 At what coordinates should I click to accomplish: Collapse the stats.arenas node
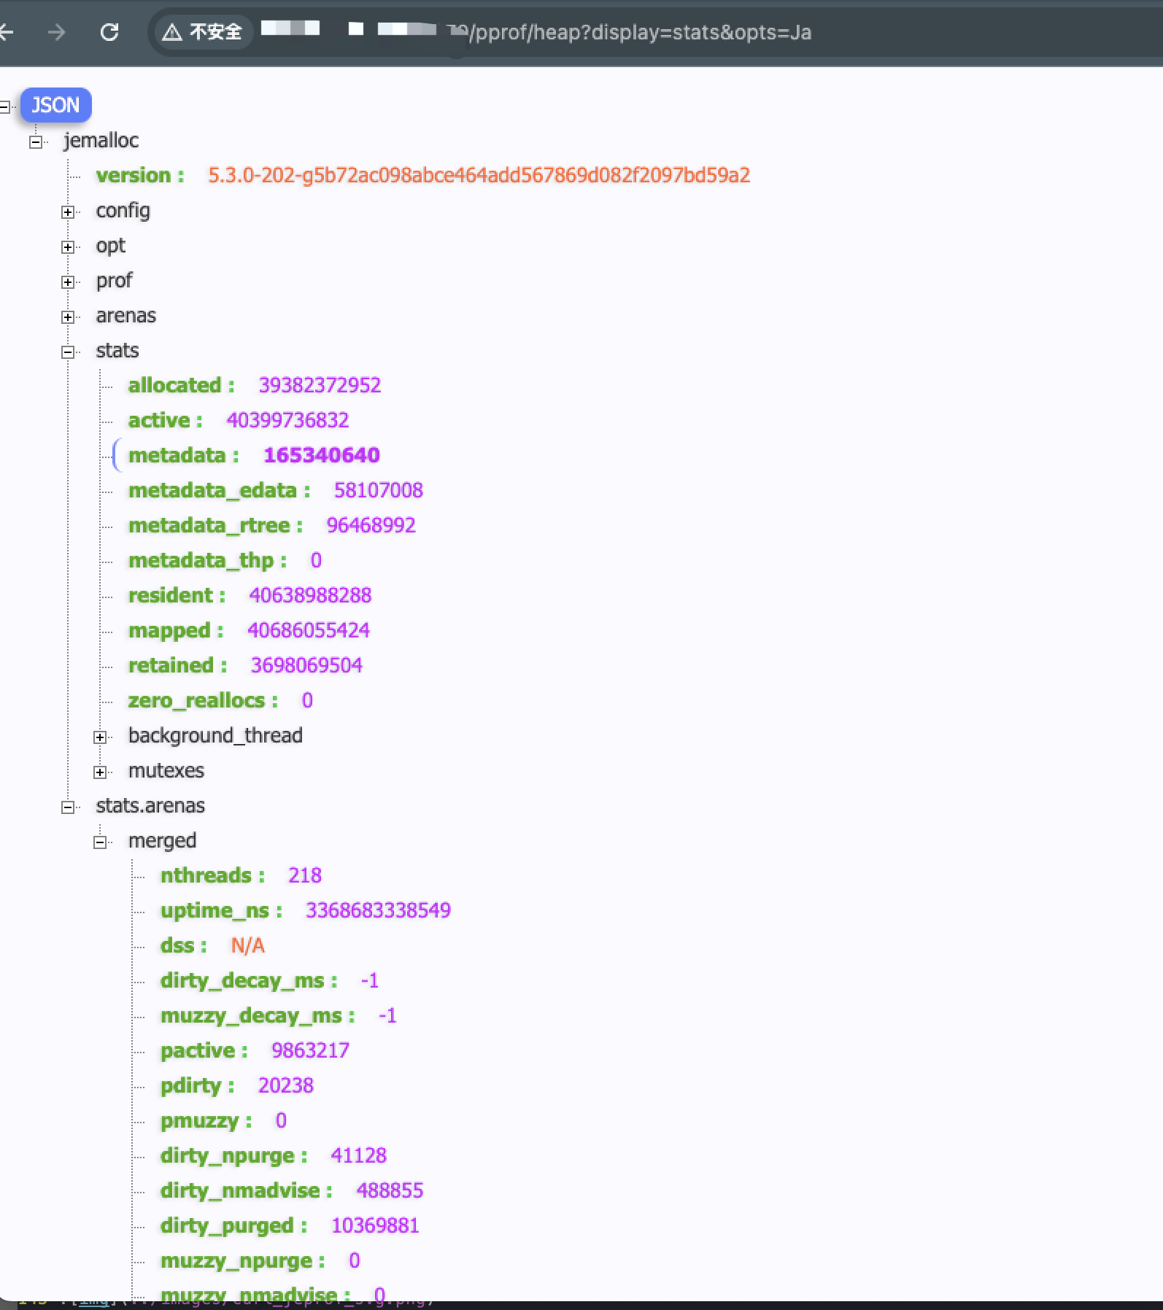(x=68, y=807)
